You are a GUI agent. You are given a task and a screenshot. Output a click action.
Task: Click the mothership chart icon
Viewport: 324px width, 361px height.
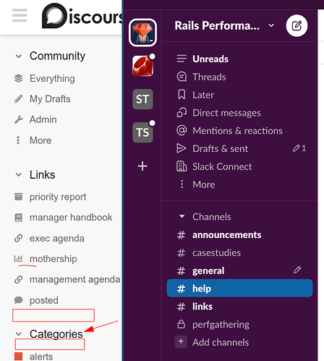[19, 258]
